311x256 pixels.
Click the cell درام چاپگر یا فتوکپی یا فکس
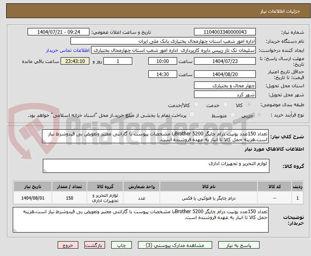coord(209,198)
